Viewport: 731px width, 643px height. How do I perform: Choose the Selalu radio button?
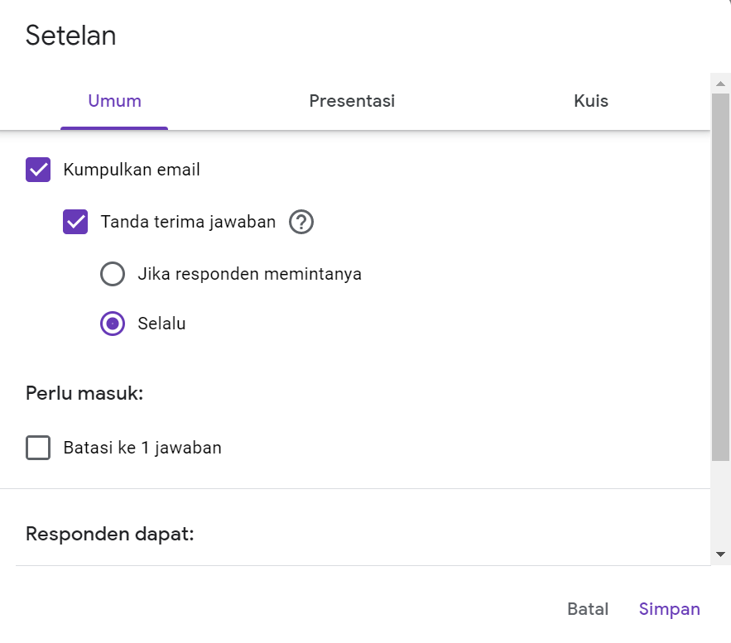coord(112,324)
